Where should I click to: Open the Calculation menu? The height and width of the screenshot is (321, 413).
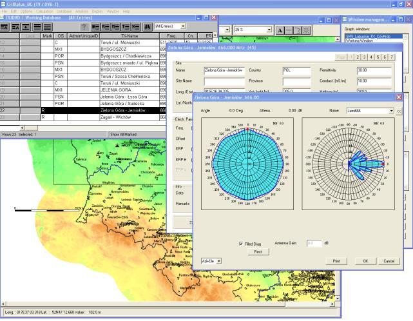[x=44, y=12]
